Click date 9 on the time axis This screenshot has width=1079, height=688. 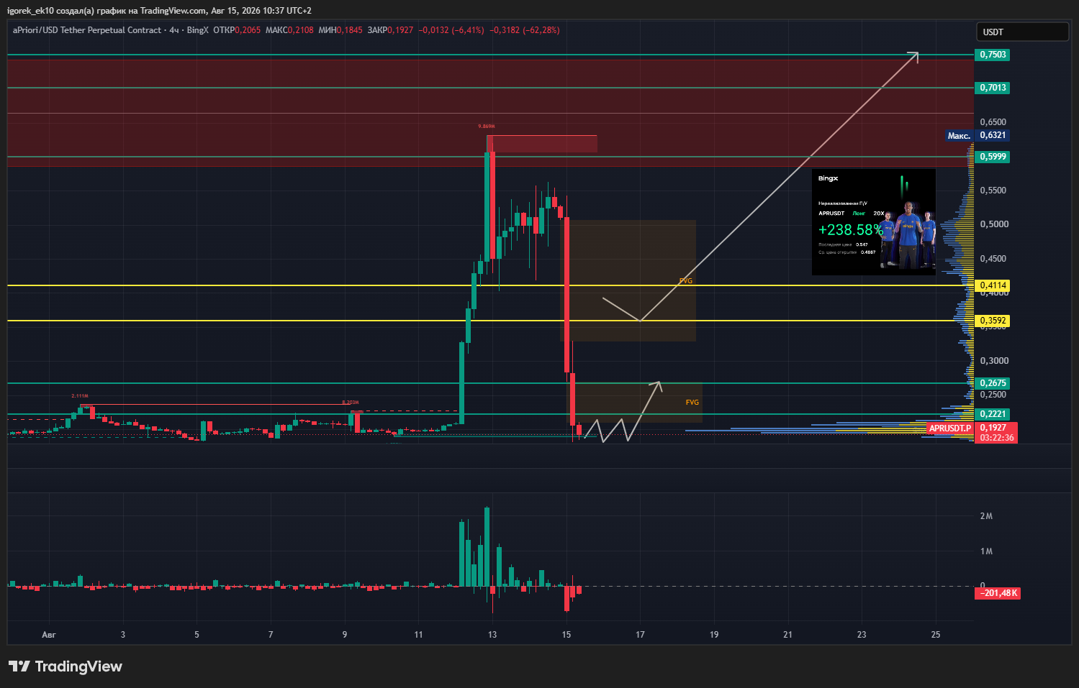[x=345, y=635]
